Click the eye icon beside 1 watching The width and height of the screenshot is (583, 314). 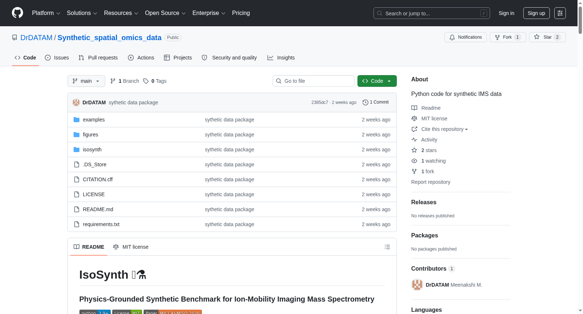coord(414,161)
